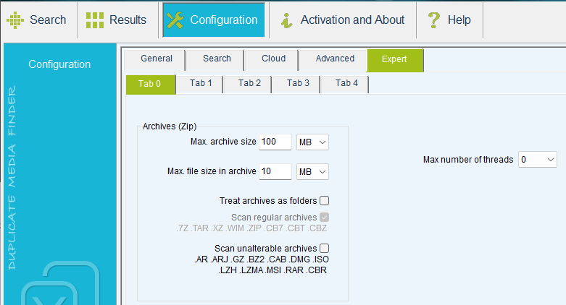Switch to the Search settings tab
Viewport: 566px width, 305px height.
click(x=215, y=60)
